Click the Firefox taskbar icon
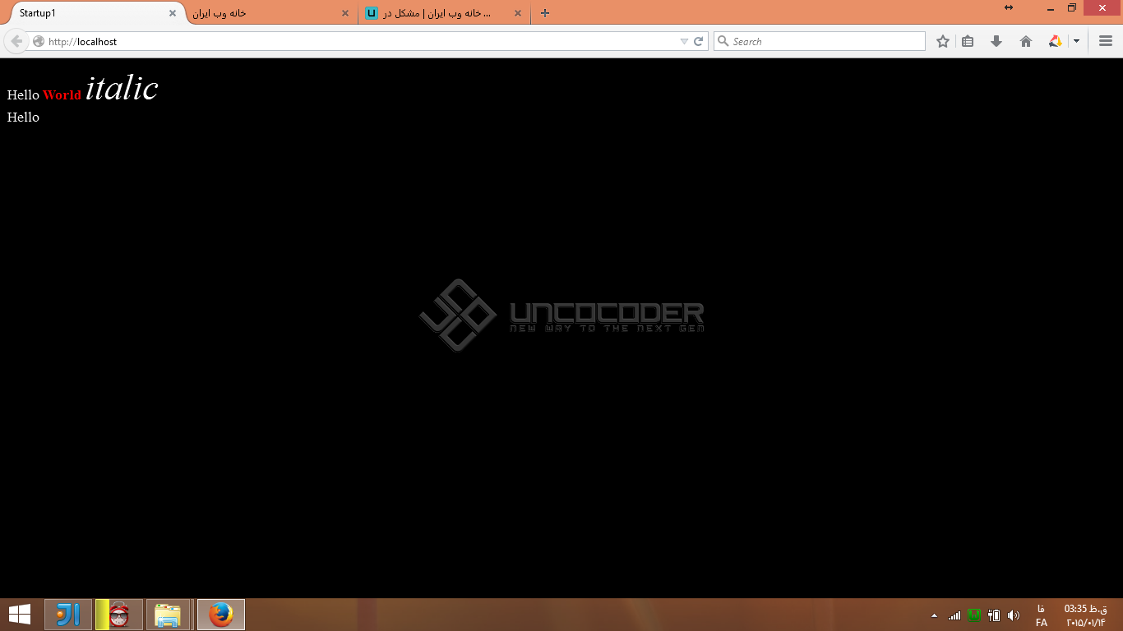This screenshot has width=1123, height=631. pyautogui.click(x=220, y=615)
